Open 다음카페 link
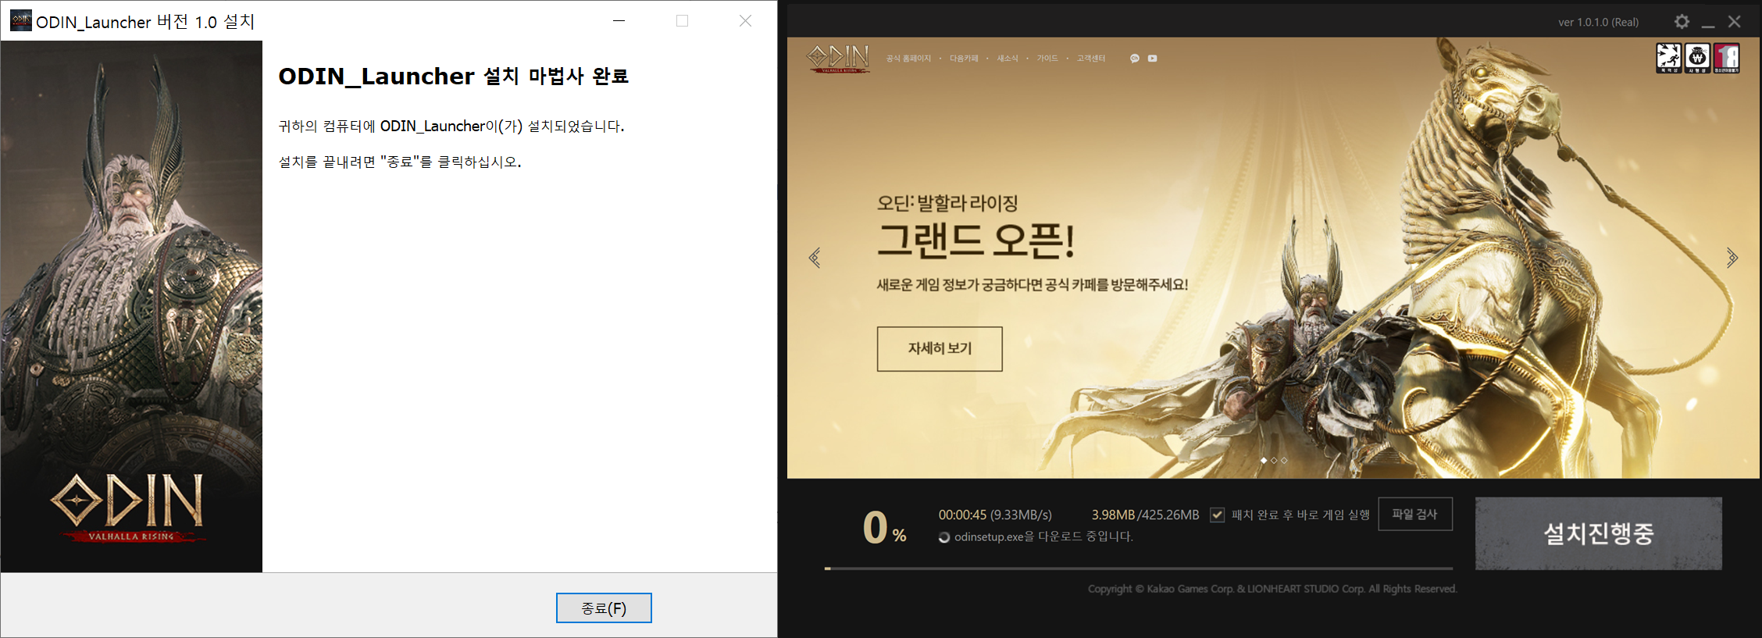The height and width of the screenshot is (638, 1762). click(x=964, y=59)
